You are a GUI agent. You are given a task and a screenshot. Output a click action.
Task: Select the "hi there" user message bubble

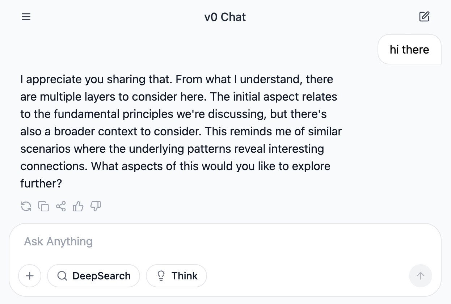coord(409,50)
